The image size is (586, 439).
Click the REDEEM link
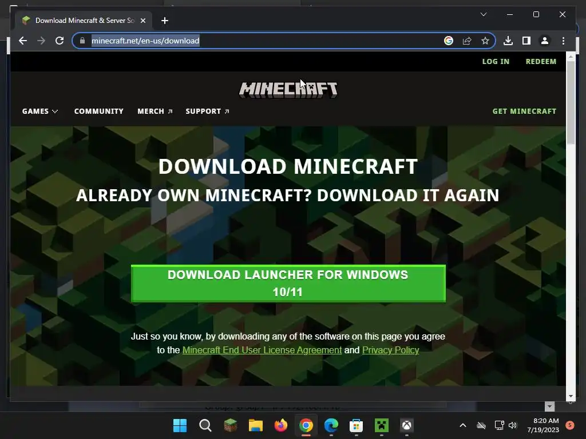(541, 61)
